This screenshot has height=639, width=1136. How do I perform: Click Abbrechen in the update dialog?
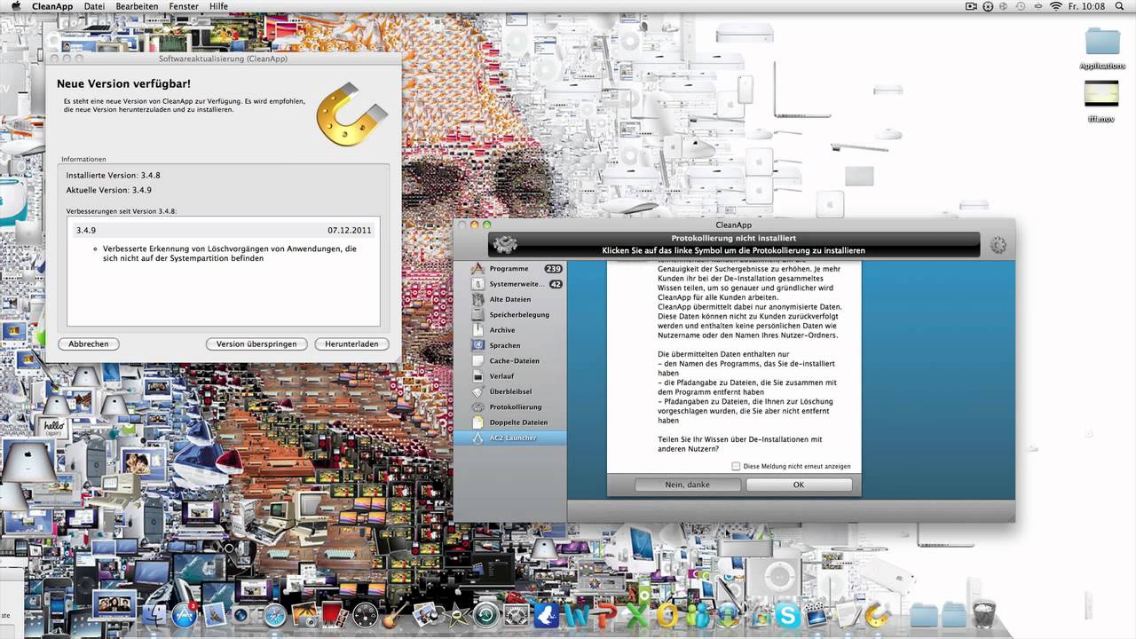pos(89,343)
